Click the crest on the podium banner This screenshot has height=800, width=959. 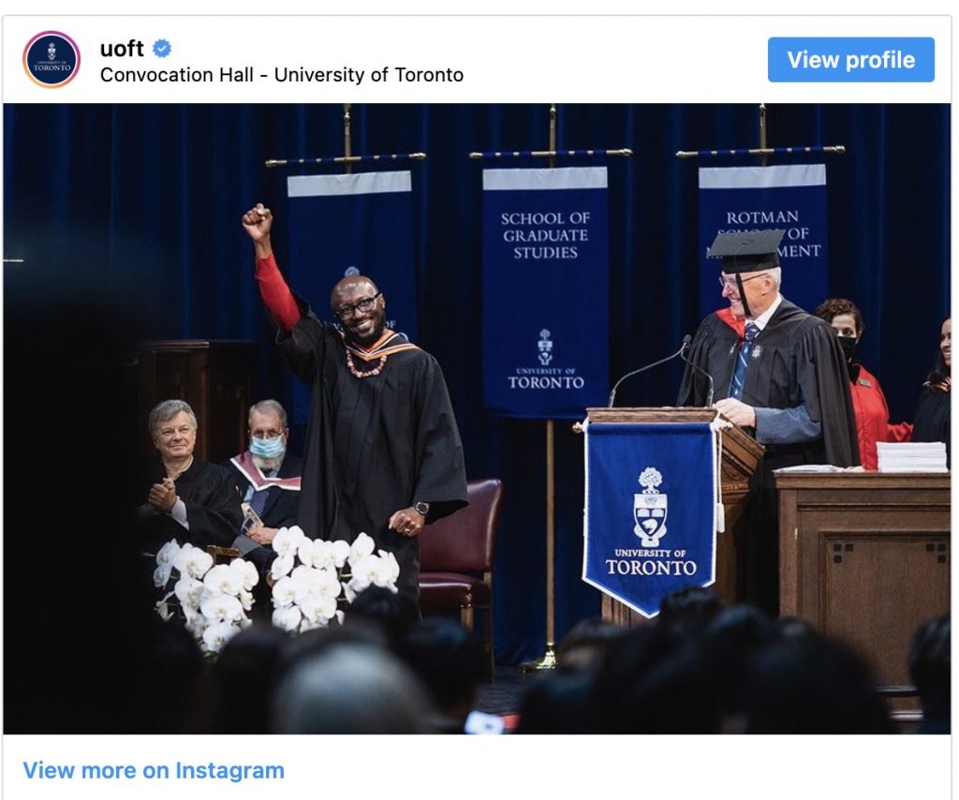pyautogui.click(x=650, y=506)
